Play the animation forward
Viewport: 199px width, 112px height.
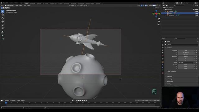82,100
